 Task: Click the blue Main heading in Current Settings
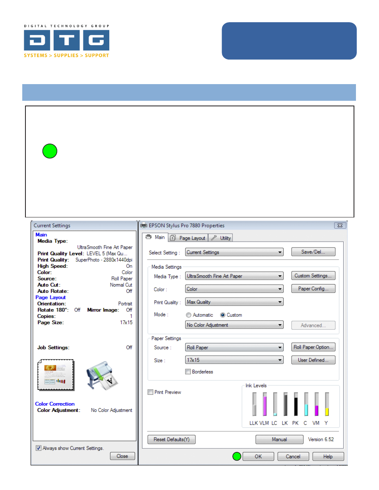pyautogui.click(x=41, y=235)
